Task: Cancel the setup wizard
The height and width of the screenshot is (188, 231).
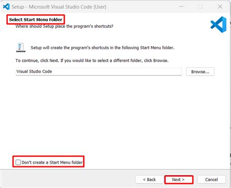Action: click(212, 180)
